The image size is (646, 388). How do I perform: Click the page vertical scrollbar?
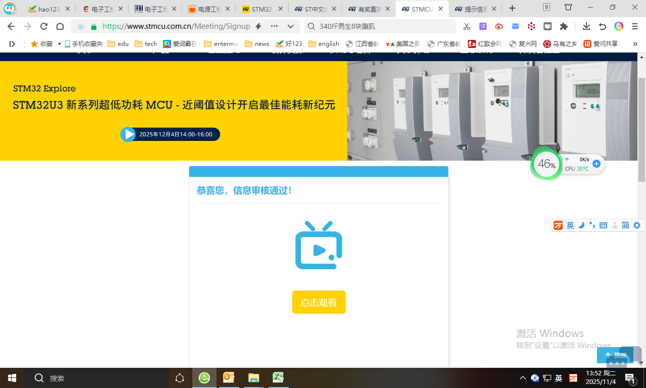click(x=642, y=130)
